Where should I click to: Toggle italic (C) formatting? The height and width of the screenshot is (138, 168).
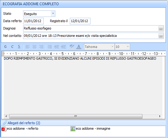pos(12,47)
